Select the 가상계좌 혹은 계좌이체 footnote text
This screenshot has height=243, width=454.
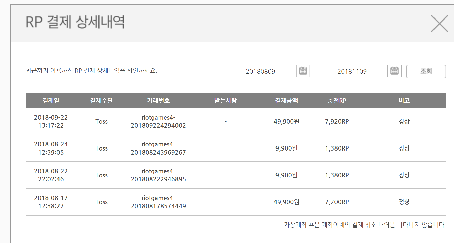[x=365, y=225]
